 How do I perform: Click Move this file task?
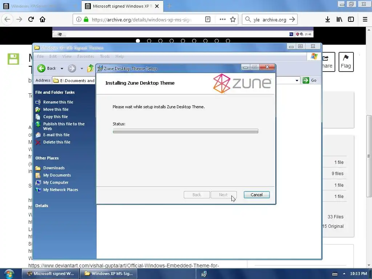(x=56, y=109)
